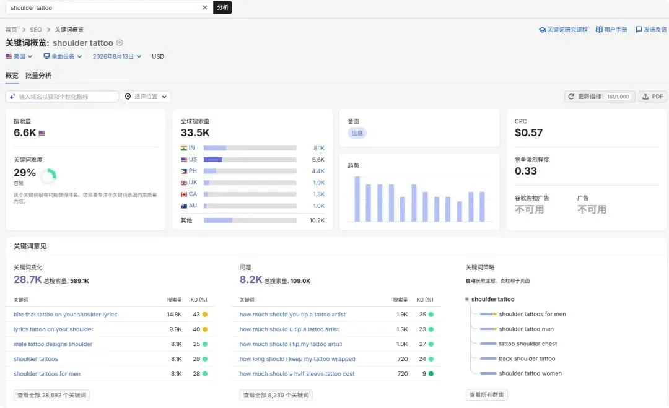Image resolution: width=669 pixels, height=408 pixels.
Task: Sort questions table by KD (%) header
Action: pyautogui.click(x=424, y=300)
